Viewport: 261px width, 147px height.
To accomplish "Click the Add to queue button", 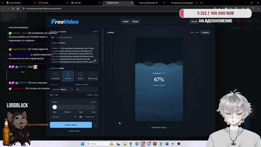I will pos(71,125).
